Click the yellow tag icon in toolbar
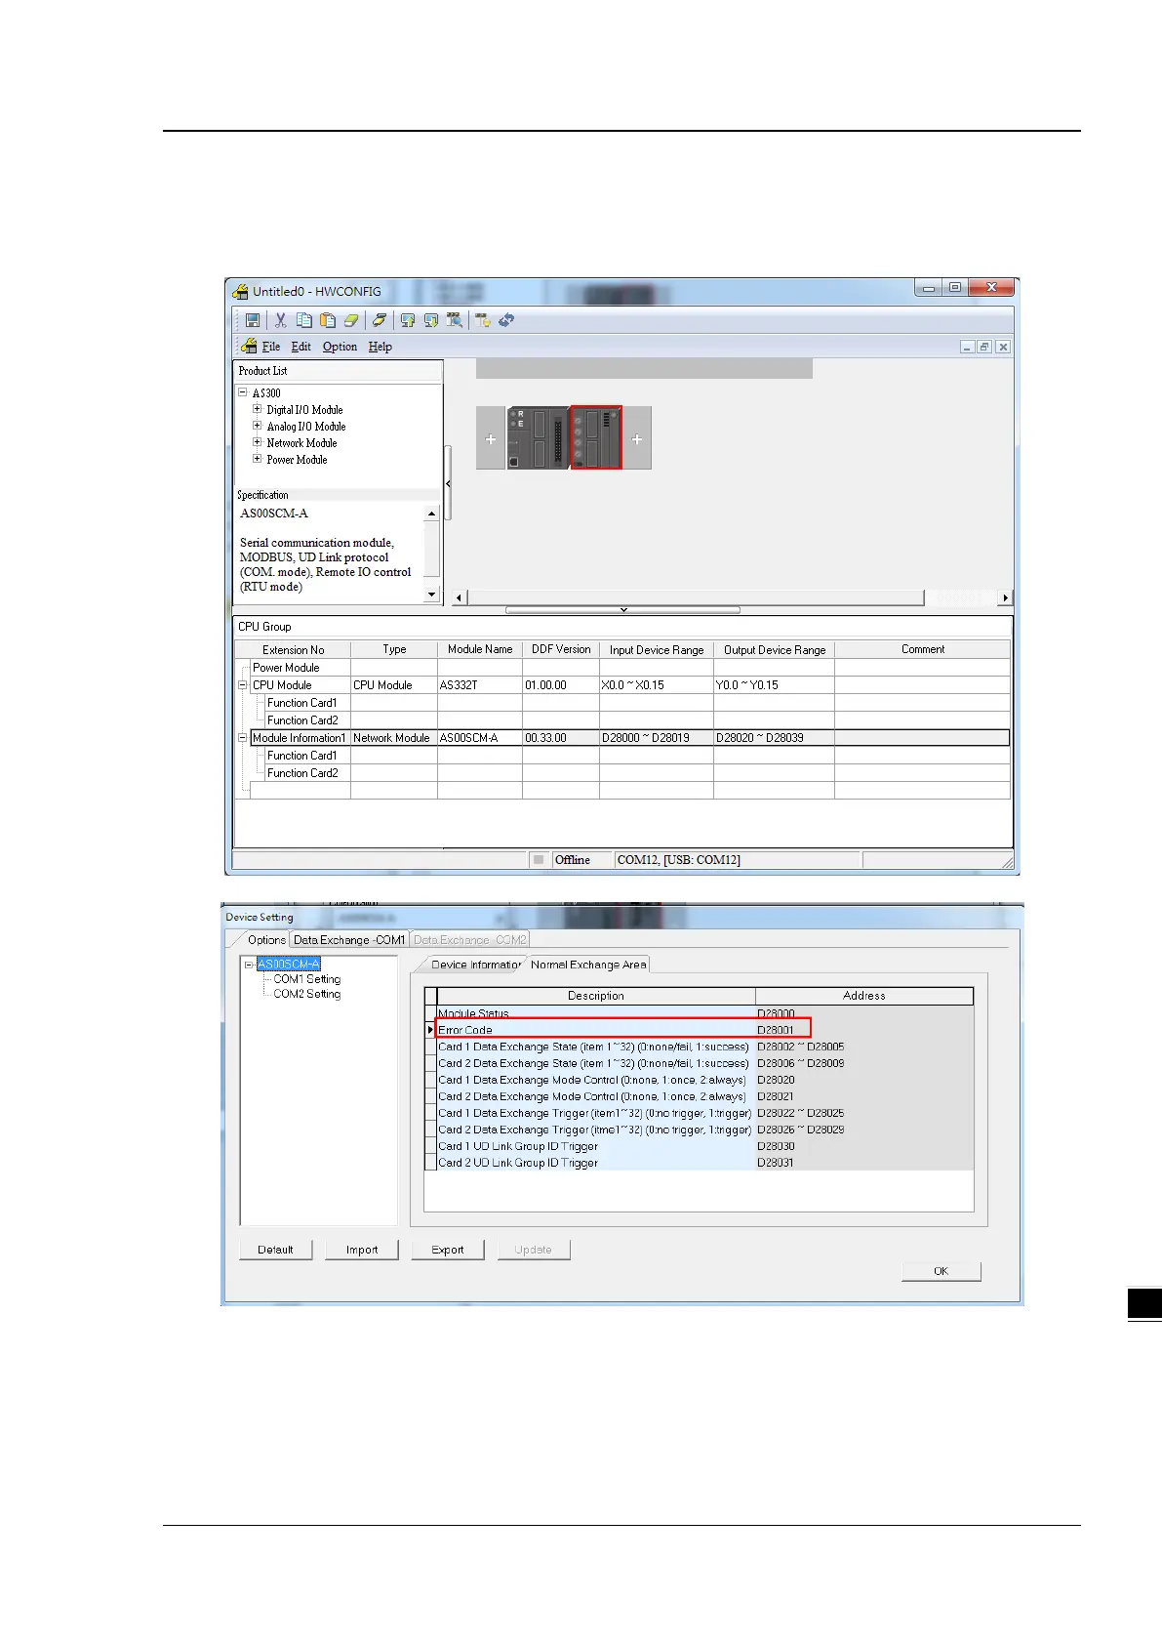The image size is (1162, 1644). point(380,320)
